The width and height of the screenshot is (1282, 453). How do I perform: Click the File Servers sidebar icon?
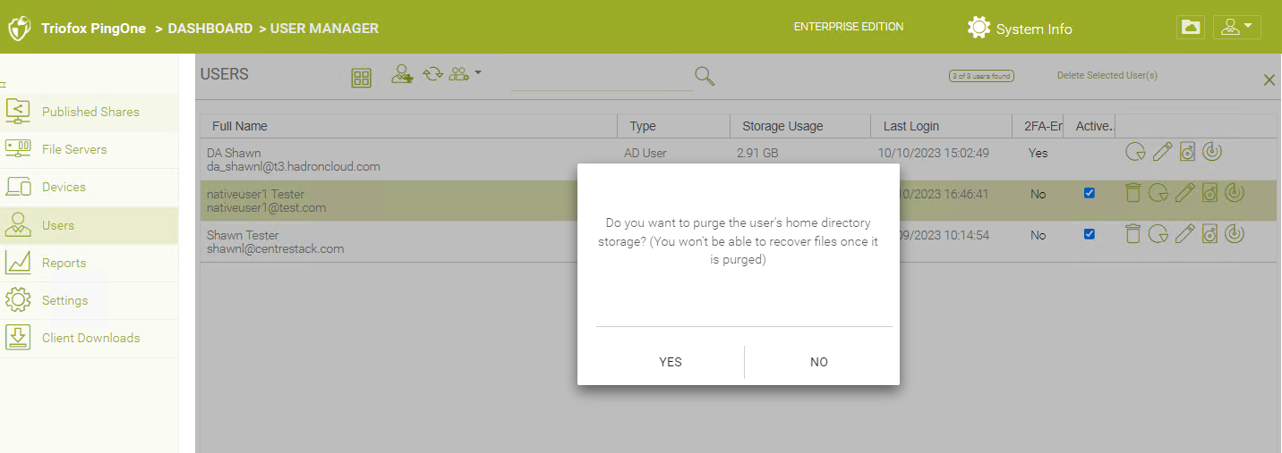[x=18, y=148]
